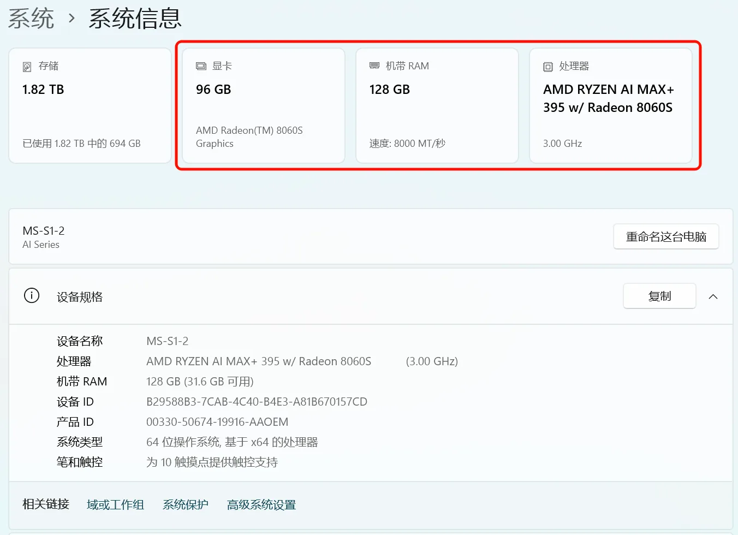Open the 机带 RAM 128 GB card

(x=437, y=105)
